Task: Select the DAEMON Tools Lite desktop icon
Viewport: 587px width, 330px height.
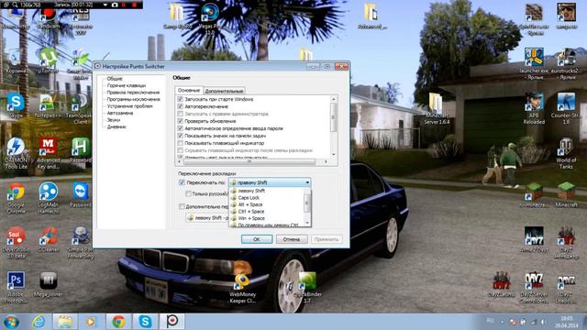Action: point(17,153)
